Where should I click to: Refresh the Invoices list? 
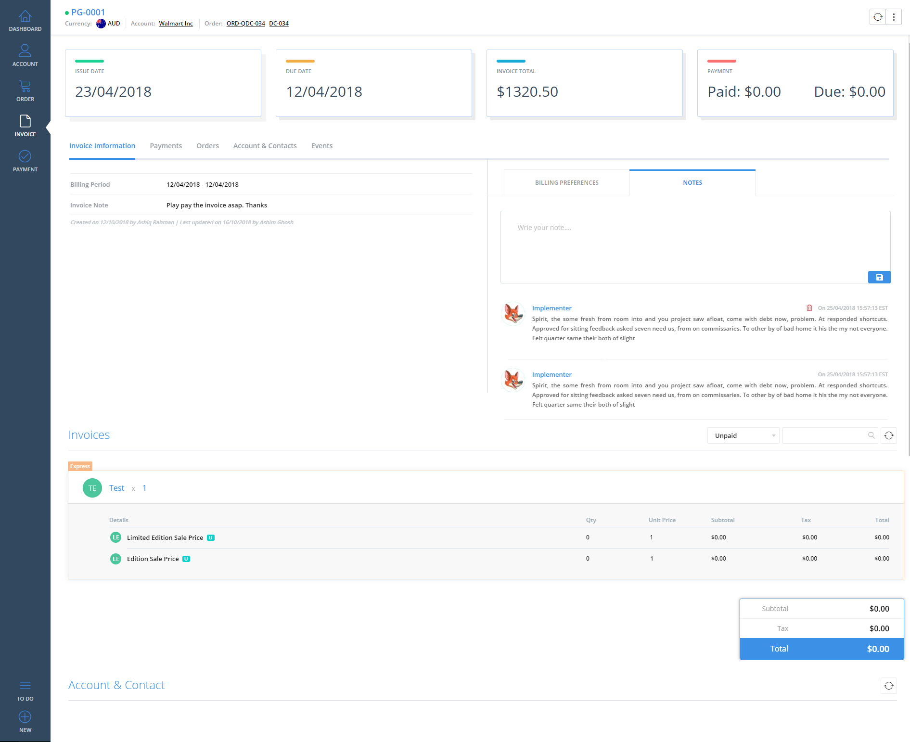889,435
